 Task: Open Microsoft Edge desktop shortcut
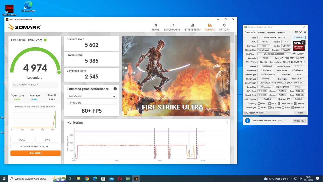(x=28, y=7)
